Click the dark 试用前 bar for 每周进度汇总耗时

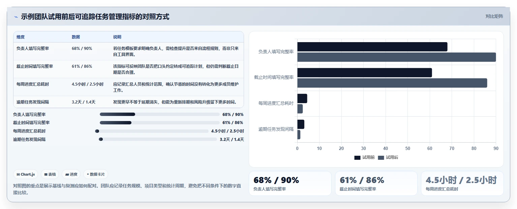tap(302, 98)
